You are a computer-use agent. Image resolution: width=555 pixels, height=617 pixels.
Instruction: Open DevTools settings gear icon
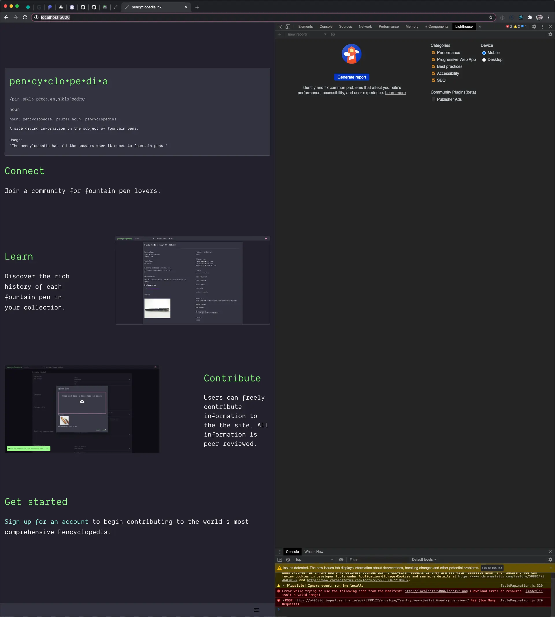pyautogui.click(x=534, y=27)
